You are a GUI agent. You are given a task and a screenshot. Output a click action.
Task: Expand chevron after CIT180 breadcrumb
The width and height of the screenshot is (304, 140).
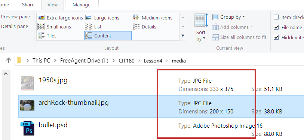coord(139,61)
